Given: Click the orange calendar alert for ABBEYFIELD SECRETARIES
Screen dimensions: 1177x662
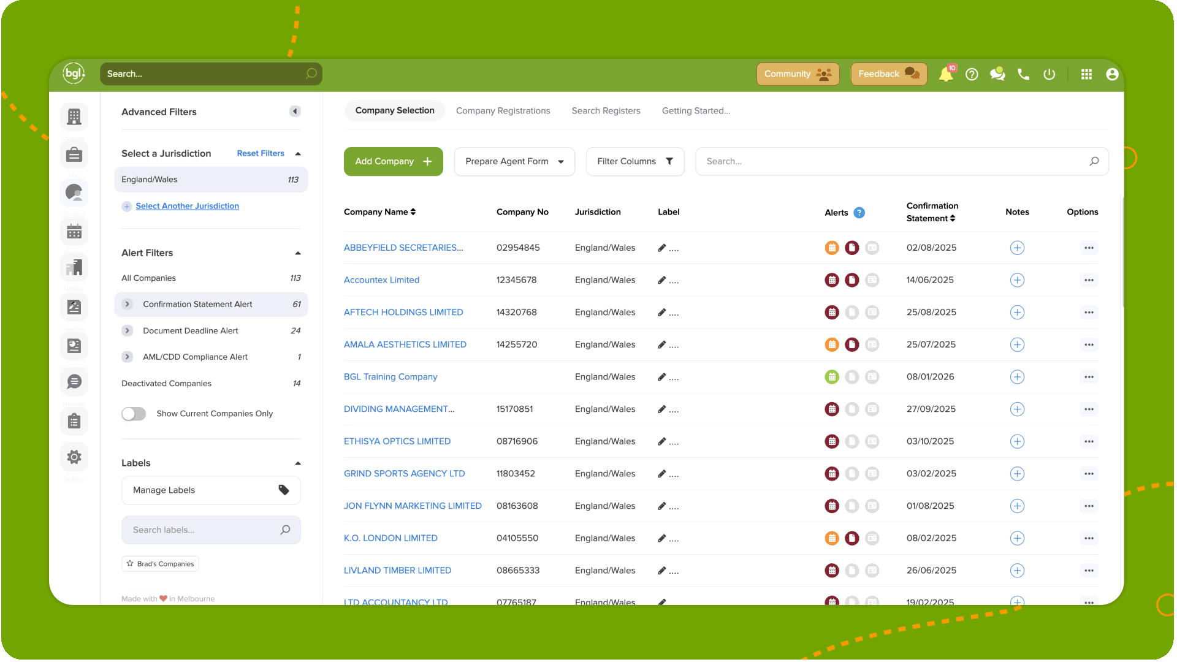Looking at the screenshot, I should point(832,248).
